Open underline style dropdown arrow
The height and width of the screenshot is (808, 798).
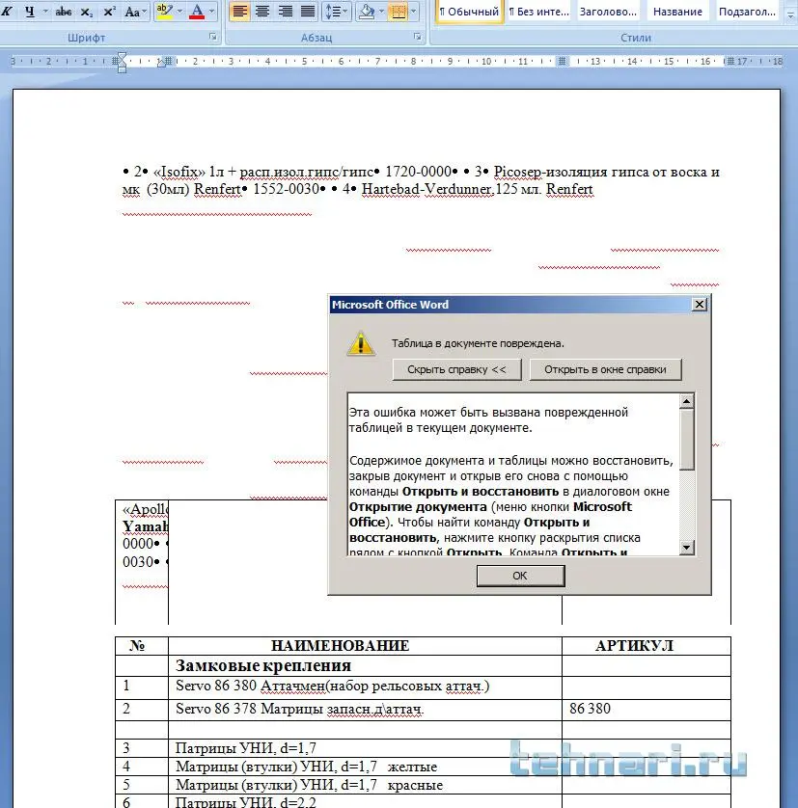point(45,11)
